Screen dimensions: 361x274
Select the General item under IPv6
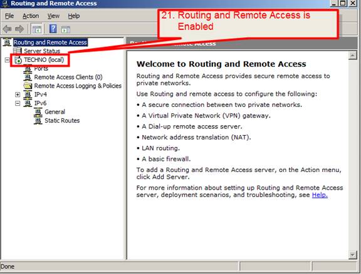[x=55, y=112]
